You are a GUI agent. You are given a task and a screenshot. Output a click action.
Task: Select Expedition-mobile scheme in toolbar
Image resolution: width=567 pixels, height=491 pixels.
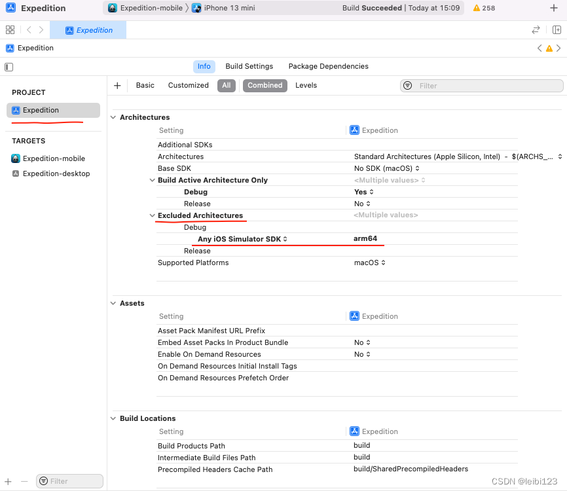click(145, 8)
